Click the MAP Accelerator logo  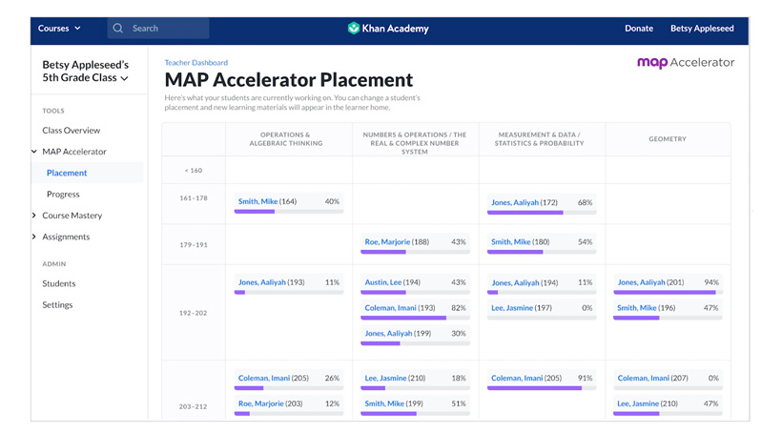pyautogui.click(x=686, y=63)
